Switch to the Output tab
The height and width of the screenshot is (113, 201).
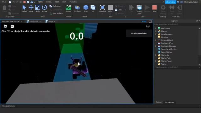pos(159,102)
